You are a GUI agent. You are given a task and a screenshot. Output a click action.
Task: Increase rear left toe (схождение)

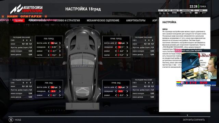pos(60,91)
